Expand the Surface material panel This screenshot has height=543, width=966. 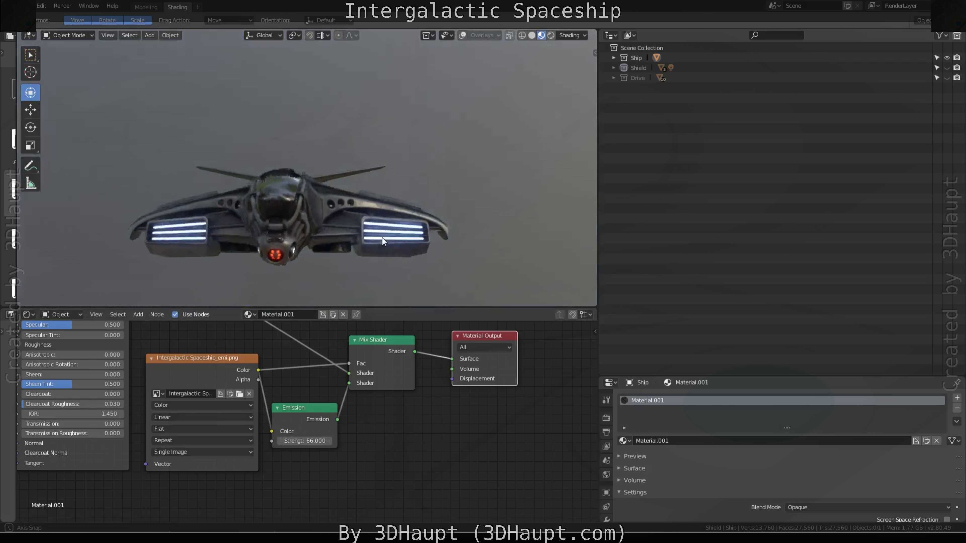[x=634, y=468]
